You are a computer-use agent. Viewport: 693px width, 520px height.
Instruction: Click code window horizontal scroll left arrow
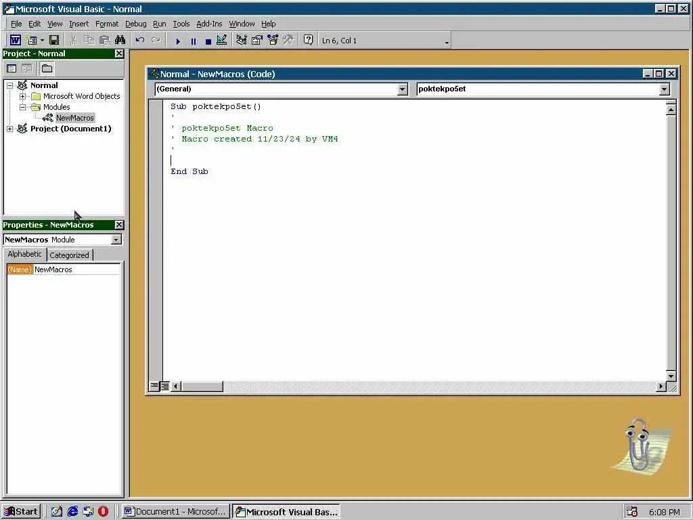(176, 387)
